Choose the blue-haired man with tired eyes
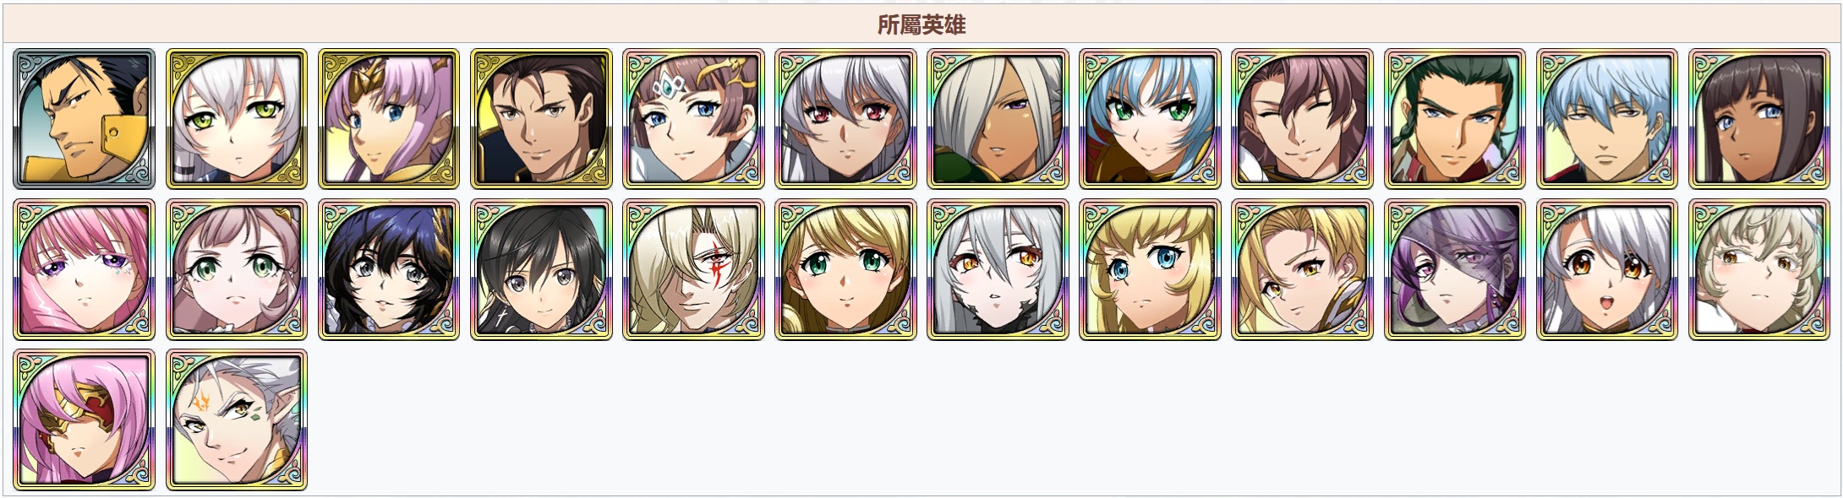Screen dimensions: 1843x498 [x=1606, y=118]
